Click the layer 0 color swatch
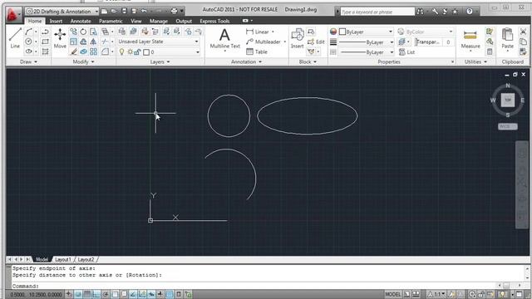Viewport: 532px width, 299px height. coord(146,52)
